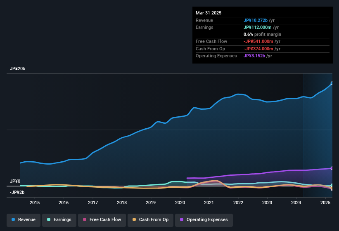Image resolution: width=339 pixels, height=231 pixels.
Task: Click the 2015 x-axis label
Action: pyautogui.click(x=35, y=203)
